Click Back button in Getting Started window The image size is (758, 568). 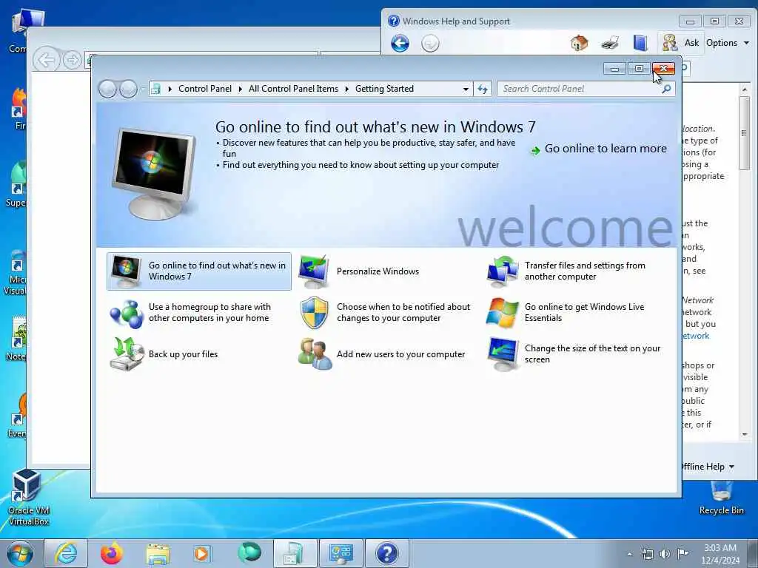tap(107, 89)
